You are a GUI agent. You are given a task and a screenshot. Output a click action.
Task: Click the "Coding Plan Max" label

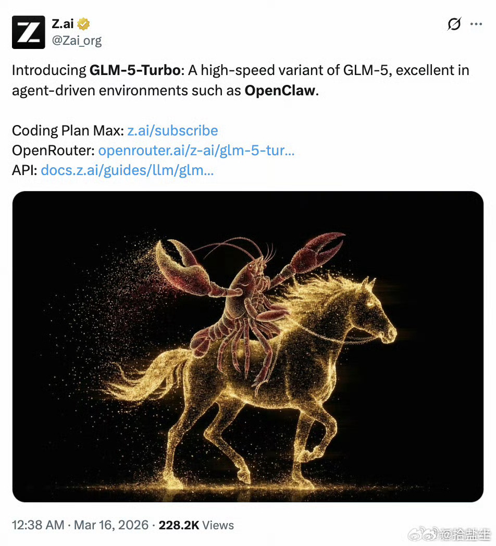tap(67, 130)
